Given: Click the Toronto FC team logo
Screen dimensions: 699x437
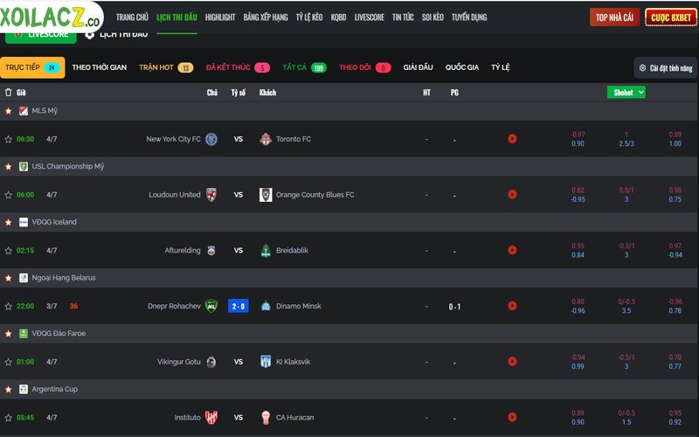Looking at the screenshot, I should [266, 139].
